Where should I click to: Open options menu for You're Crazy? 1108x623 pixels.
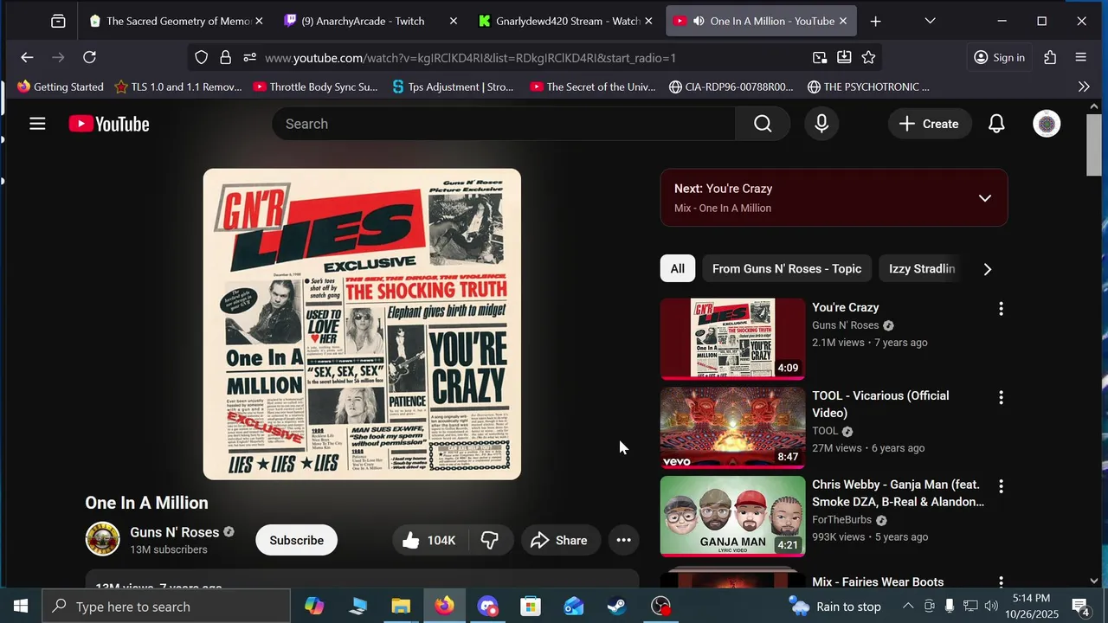point(1001,309)
